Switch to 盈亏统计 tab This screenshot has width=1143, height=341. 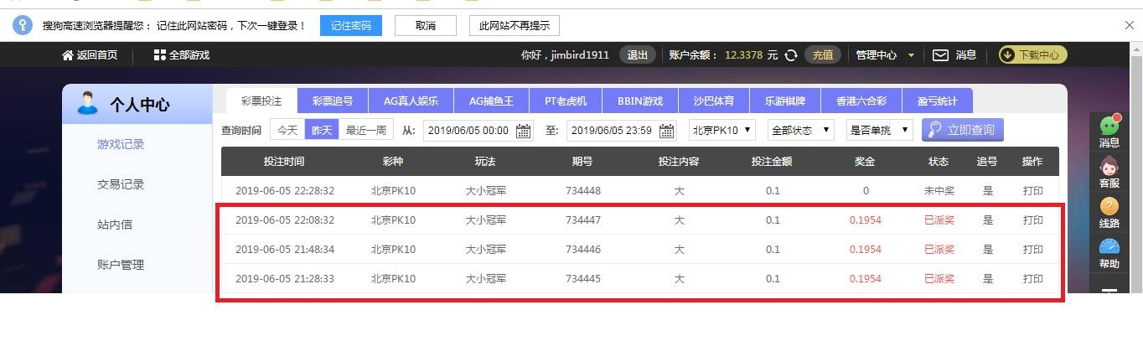[937, 101]
